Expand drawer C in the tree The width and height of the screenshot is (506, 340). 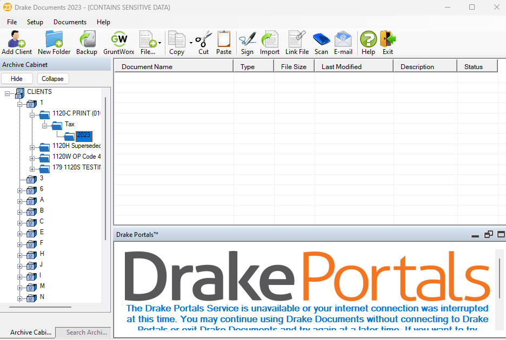19,223
